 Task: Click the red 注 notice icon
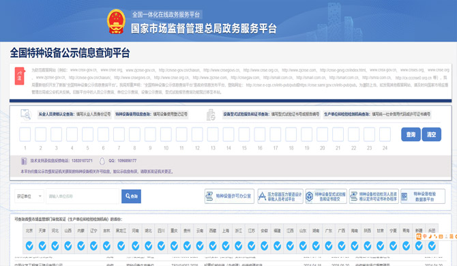click(20, 76)
